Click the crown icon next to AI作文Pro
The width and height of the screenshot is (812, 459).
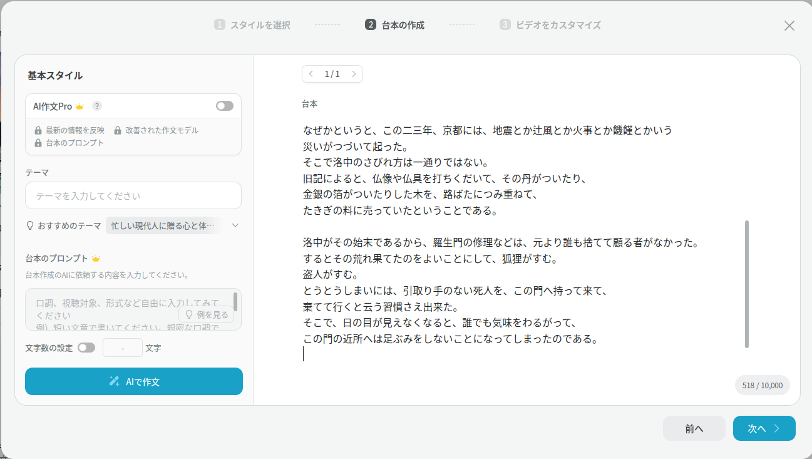pos(80,106)
